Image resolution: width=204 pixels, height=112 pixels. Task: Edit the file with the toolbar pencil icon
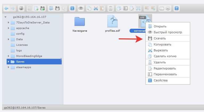coord(132,9)
